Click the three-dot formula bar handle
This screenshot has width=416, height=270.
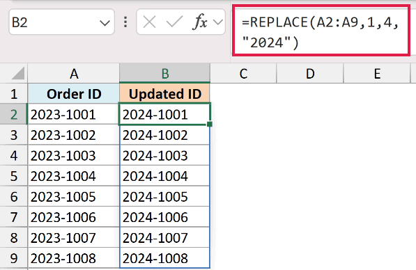[x=125, y=22]
